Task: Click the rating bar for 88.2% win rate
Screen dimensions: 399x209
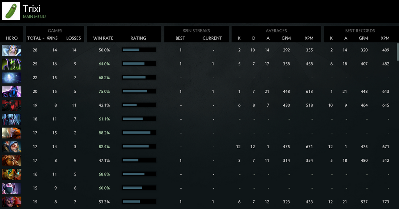Action: tap(139, 133)
